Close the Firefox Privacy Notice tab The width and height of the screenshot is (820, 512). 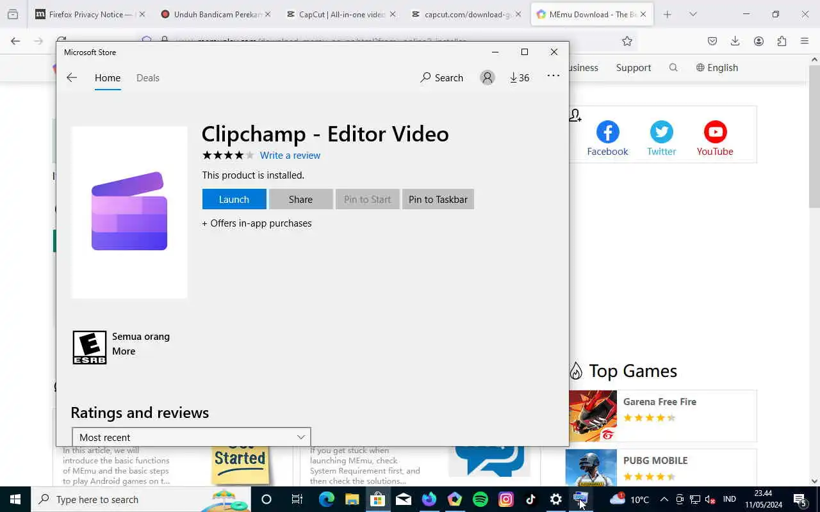(142, 14)
